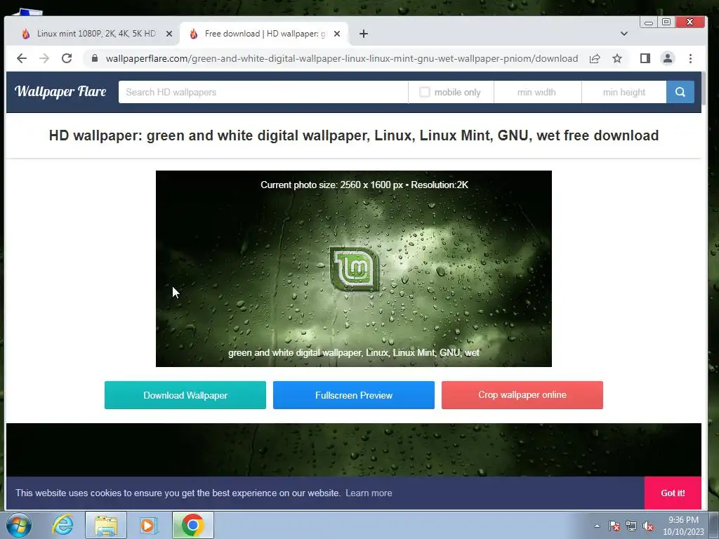Open the Learn more cookie link
This screenshot has width=719, height=539.
pyautogui.click(x=369, y=493)
